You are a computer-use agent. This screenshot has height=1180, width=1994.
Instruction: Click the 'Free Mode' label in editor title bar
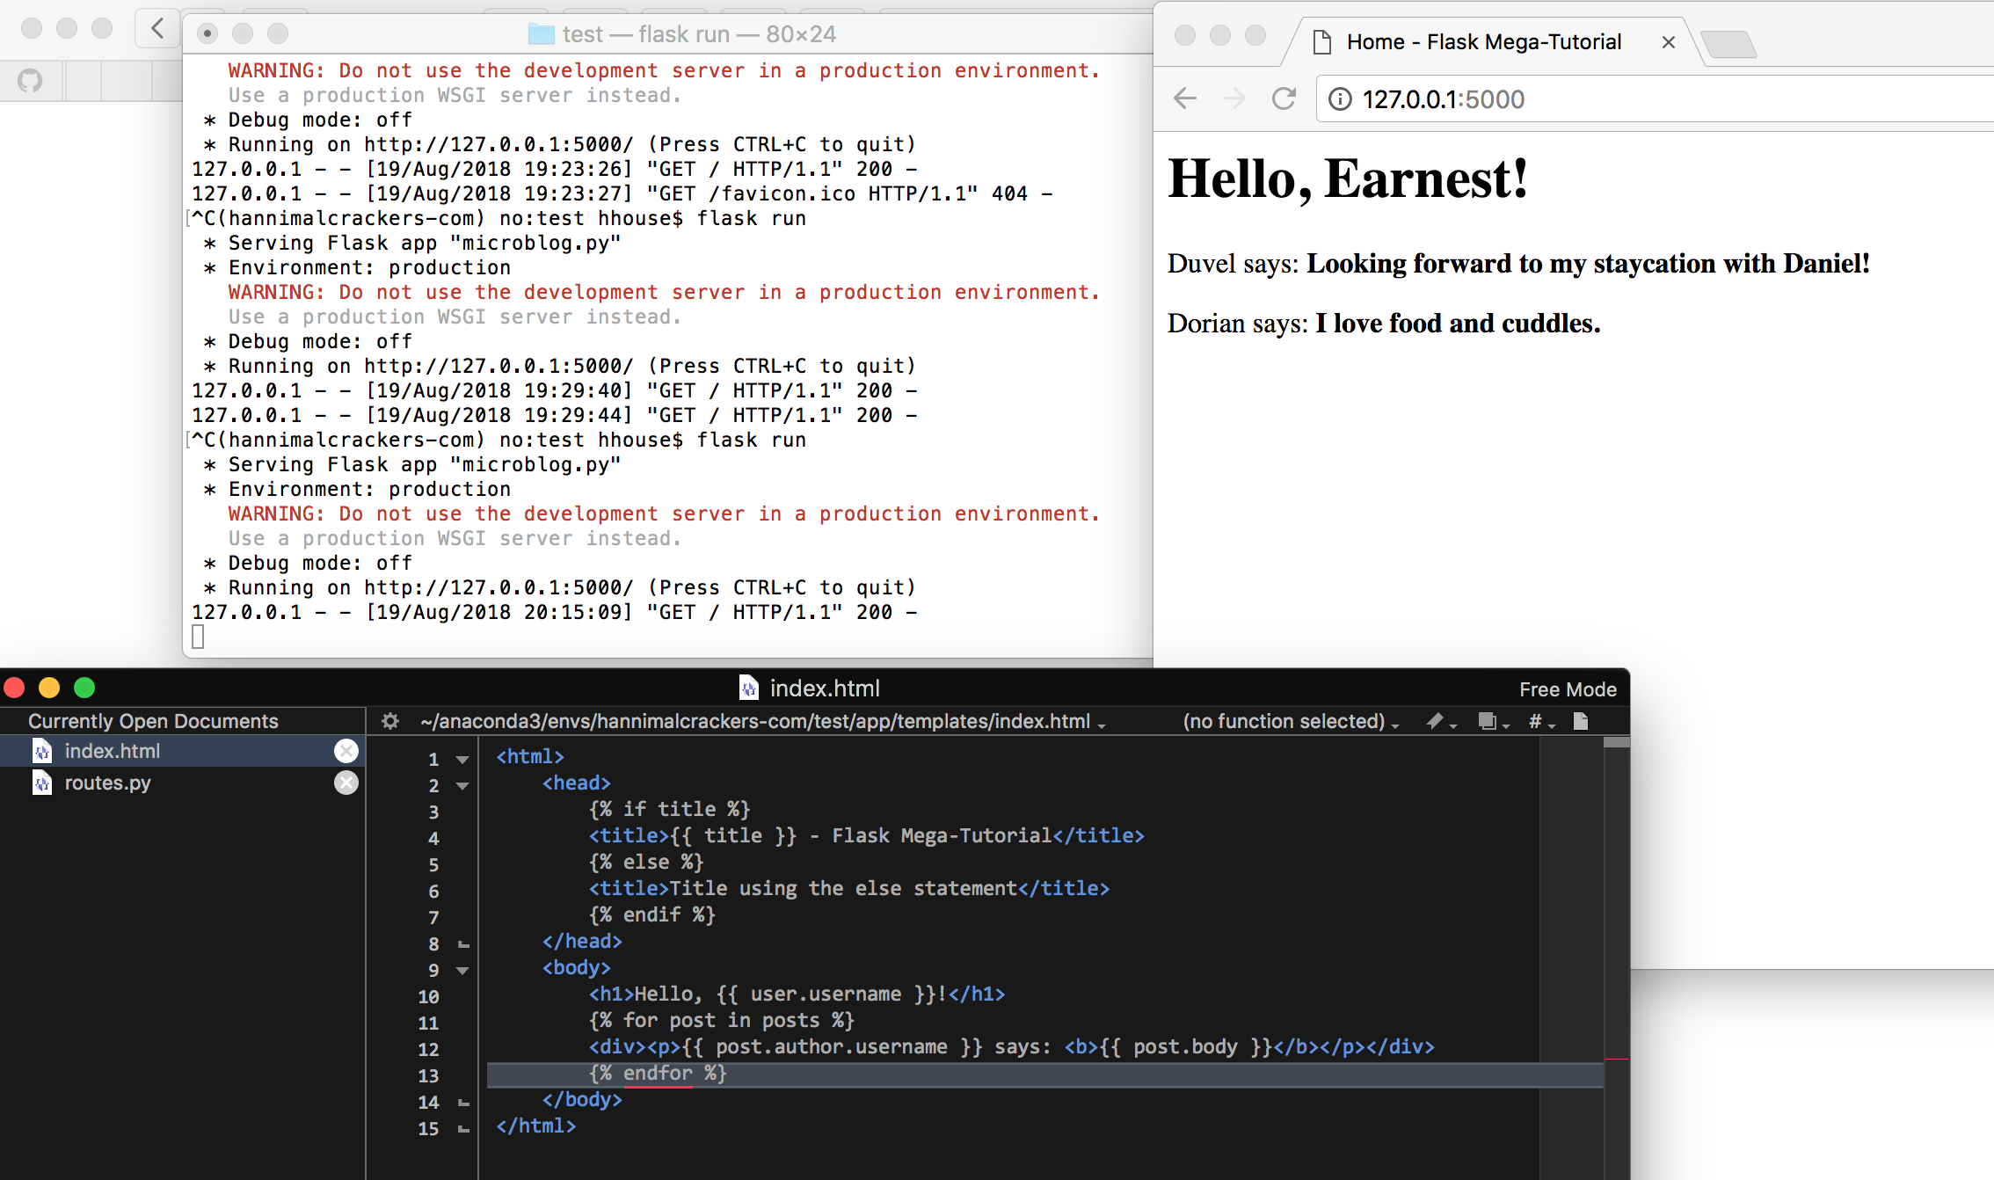(1568, 689)
